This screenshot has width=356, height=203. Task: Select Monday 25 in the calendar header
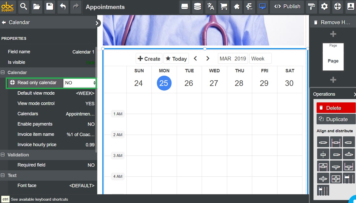click(x=164, y=83)
